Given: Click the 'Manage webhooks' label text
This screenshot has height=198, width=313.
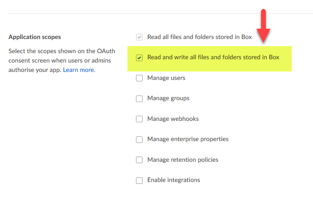Looking at the screenshot, I should click(x=173, y=119).
